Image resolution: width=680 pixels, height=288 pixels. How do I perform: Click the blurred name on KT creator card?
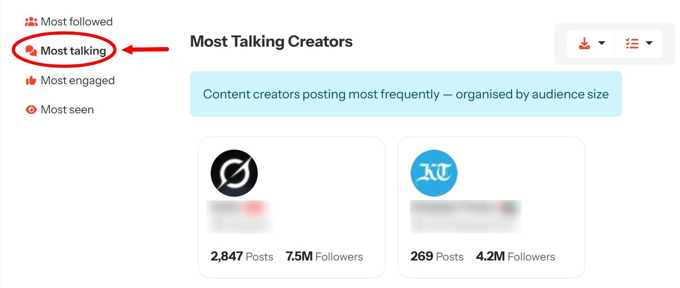click(465, 208)
